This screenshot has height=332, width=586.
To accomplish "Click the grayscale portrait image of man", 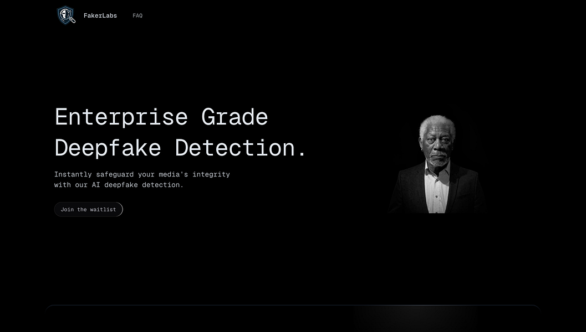I will coord(436,164).
